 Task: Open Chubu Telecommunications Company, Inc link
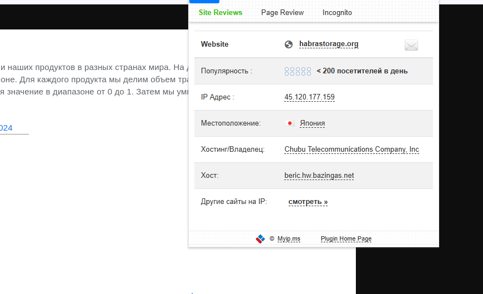pos(351,150)
